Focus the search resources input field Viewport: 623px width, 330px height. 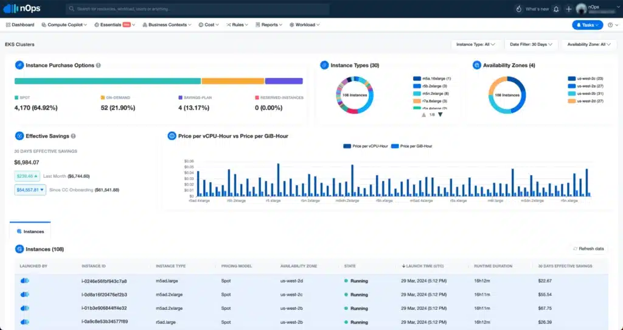click(x=198, y=9)
